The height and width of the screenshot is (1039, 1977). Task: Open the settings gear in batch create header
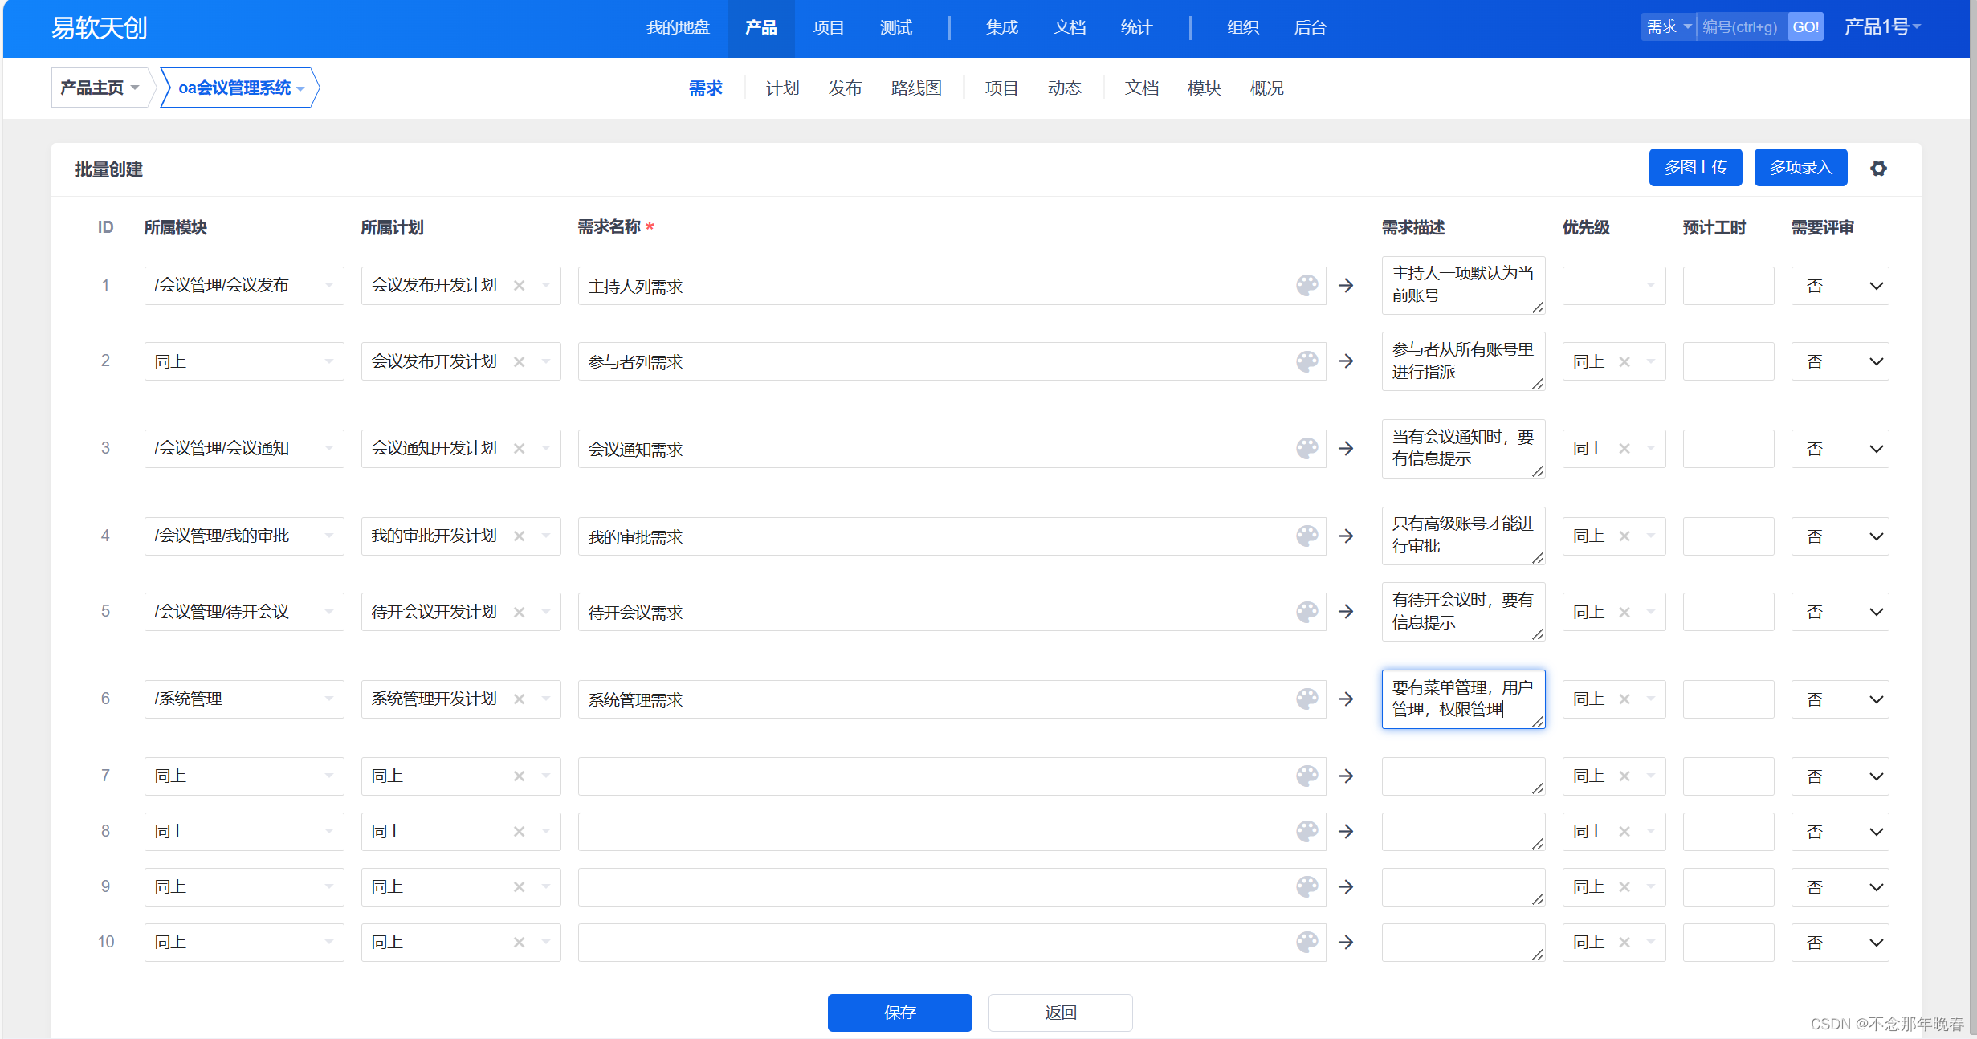(1877, 169)
